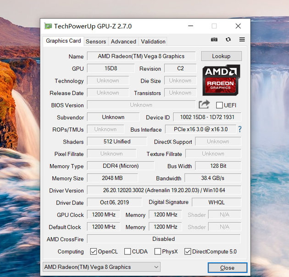Viewport: 289px width, 277px height.
Task: Select the Validation tab
Action: 153,41
